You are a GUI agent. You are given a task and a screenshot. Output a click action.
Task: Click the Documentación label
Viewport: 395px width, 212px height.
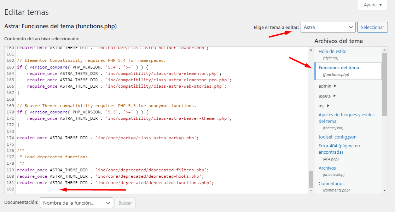point(22,202)
